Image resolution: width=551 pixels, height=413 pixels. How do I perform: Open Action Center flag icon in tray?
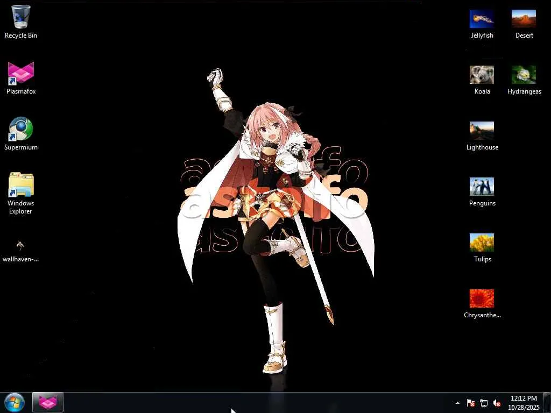point(471,403)
